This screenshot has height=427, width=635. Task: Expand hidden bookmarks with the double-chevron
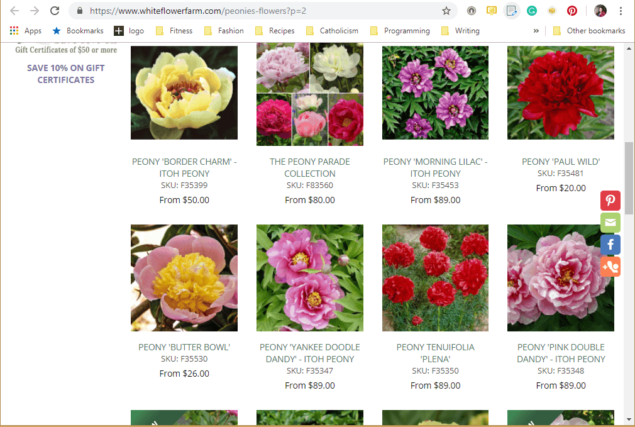(x=536, y=30)
